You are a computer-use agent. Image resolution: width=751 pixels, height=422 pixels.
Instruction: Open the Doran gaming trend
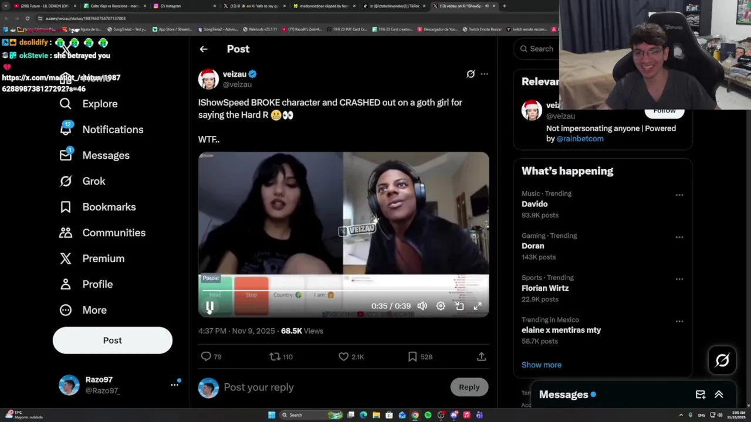(x=533, y=246)
